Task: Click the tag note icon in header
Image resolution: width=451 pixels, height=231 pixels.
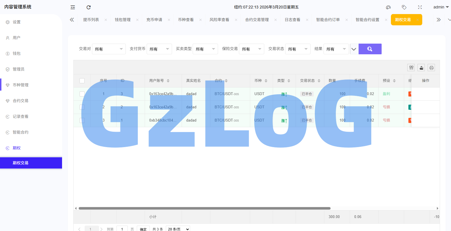Action: pos(404,7)
